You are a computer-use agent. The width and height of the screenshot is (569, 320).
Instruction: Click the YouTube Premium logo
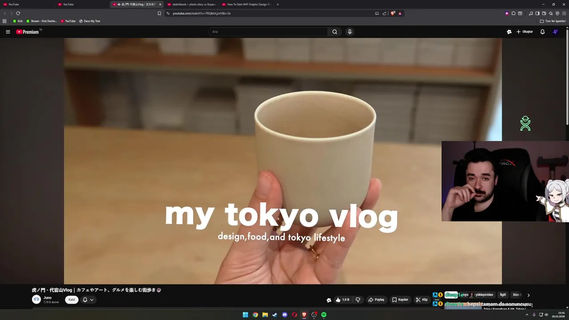tap(28, 32)
